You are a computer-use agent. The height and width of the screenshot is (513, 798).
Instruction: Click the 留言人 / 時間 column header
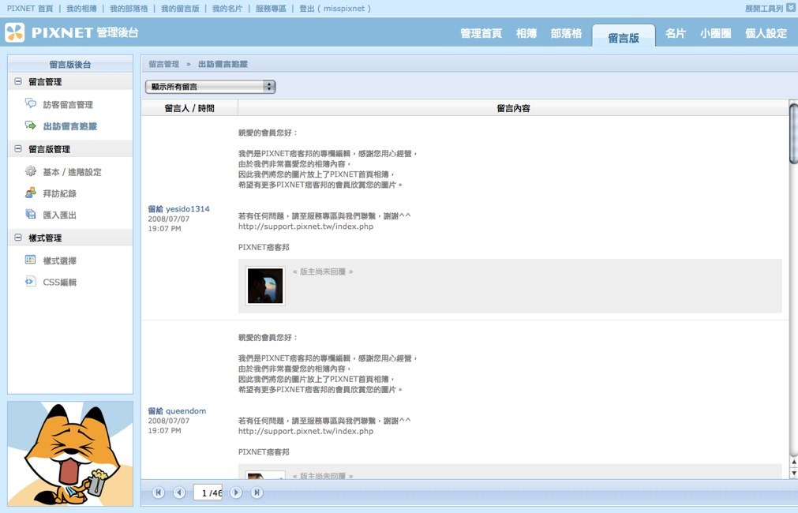tap(189, 108)
